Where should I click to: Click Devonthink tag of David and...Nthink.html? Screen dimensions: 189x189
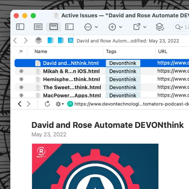click(123, 63)
